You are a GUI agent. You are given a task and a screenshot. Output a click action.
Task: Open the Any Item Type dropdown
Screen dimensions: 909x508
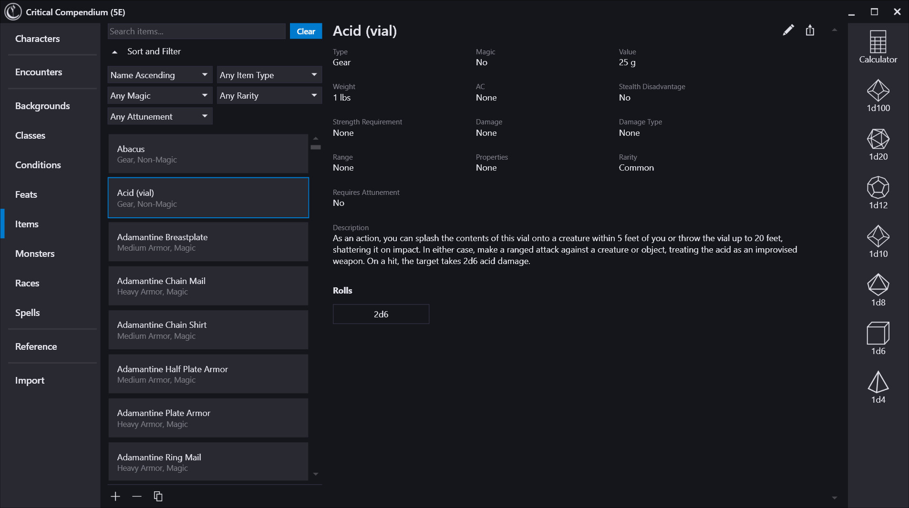(x=269, y=74)
